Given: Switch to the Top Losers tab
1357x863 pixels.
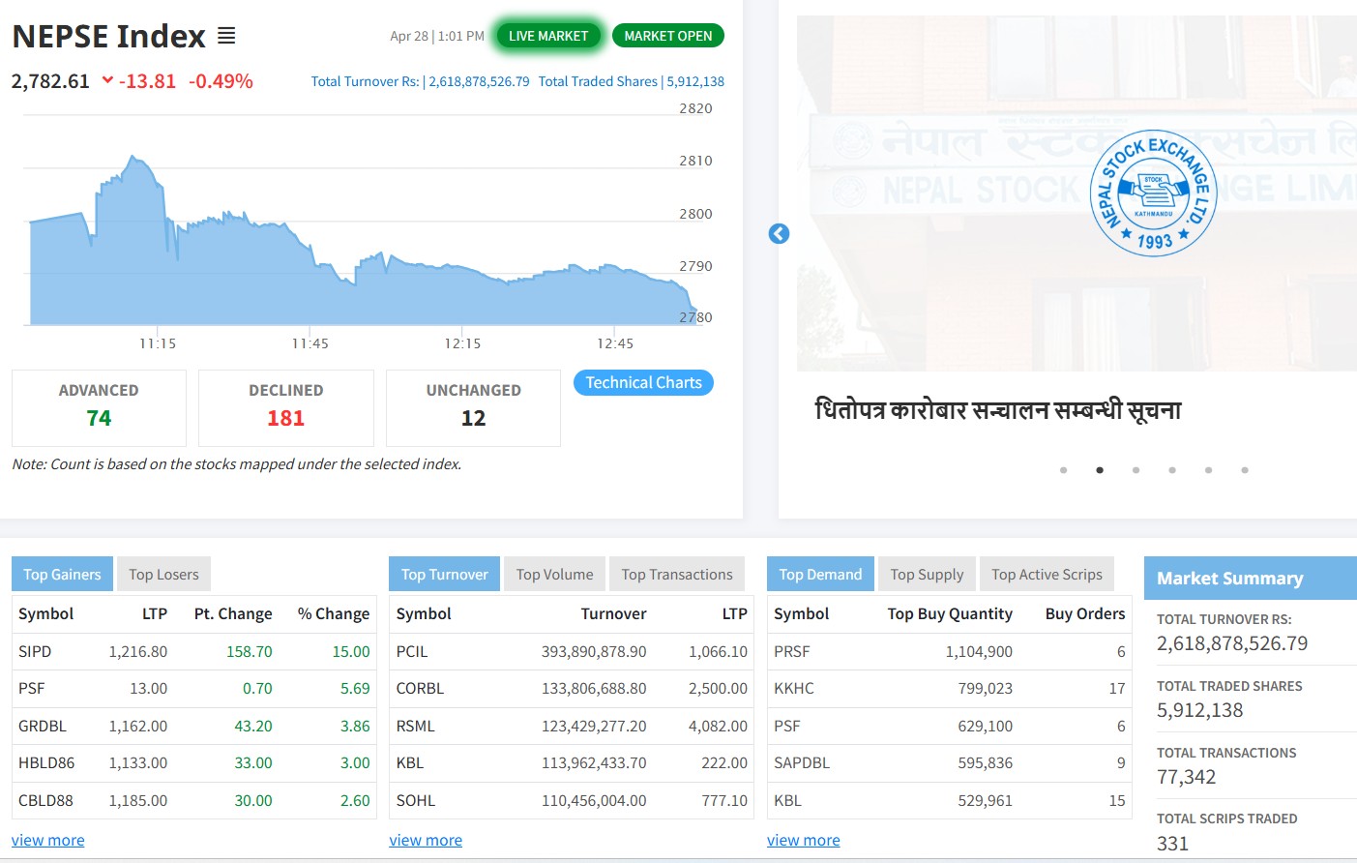Looking at the screenshot, I should pos(163,575).
